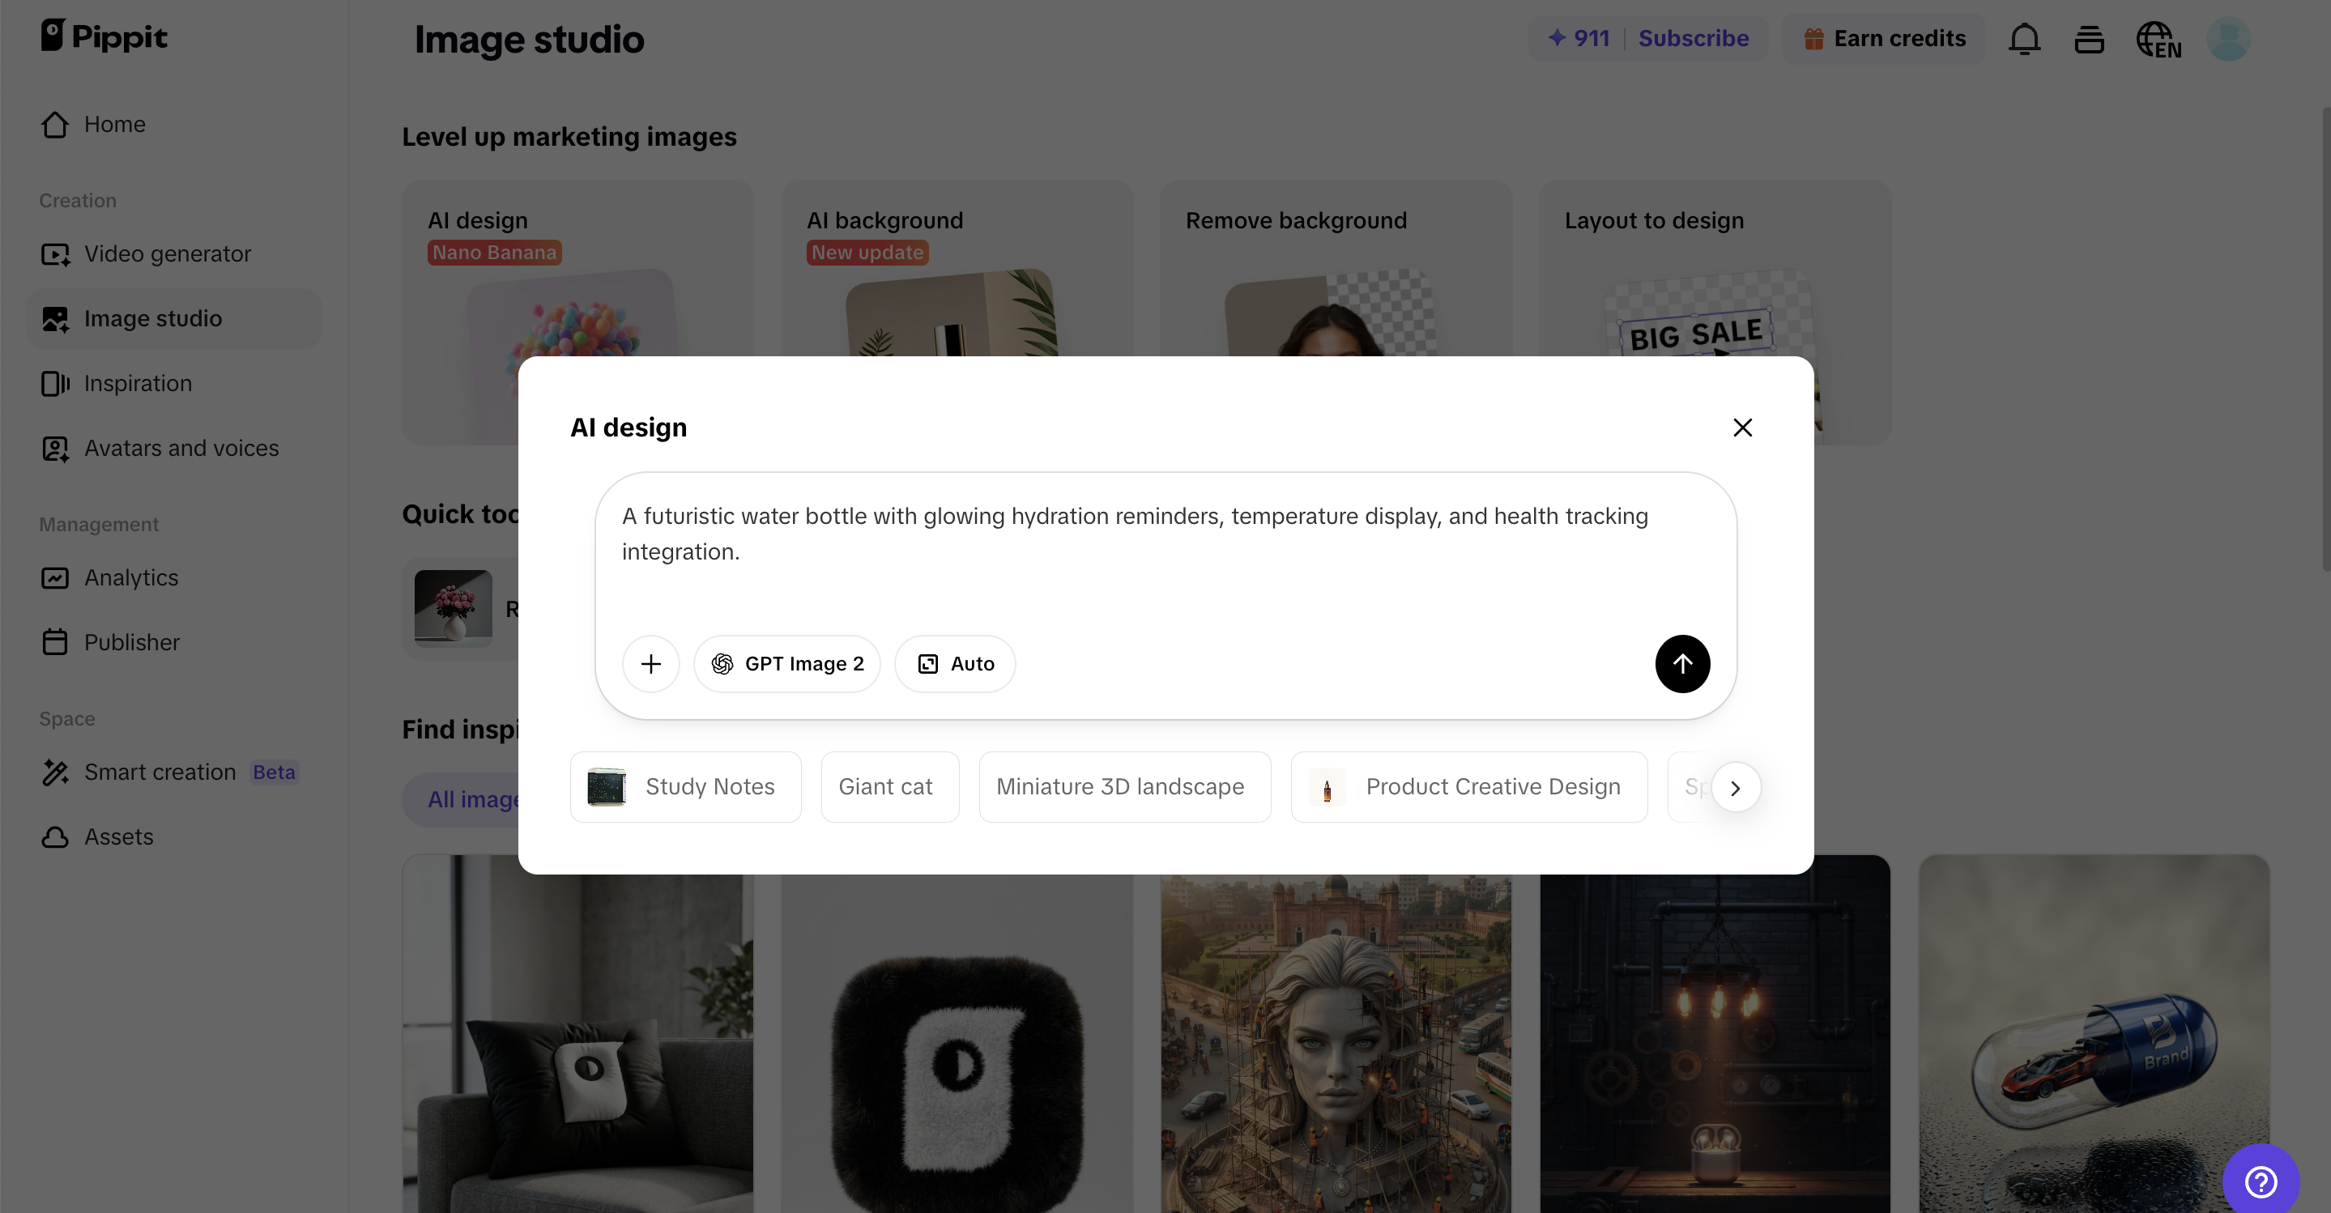Select the Study Notes suggestion chip
Screen dimensions: 2331x1213
point(685,787)
